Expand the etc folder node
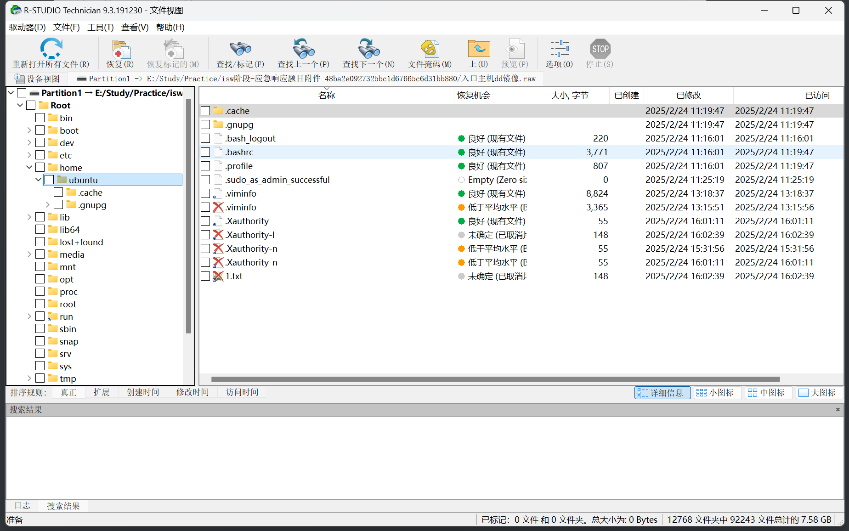 coord(29,155)
